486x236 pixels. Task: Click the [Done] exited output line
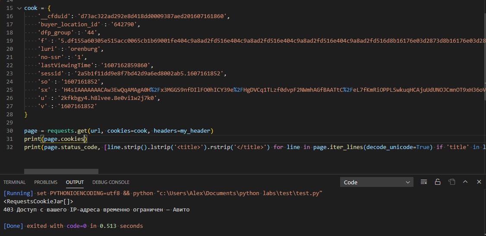73,226
